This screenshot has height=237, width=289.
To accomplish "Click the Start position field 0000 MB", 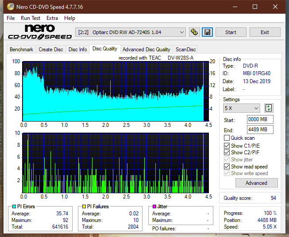I will click(x=260, y=119).
